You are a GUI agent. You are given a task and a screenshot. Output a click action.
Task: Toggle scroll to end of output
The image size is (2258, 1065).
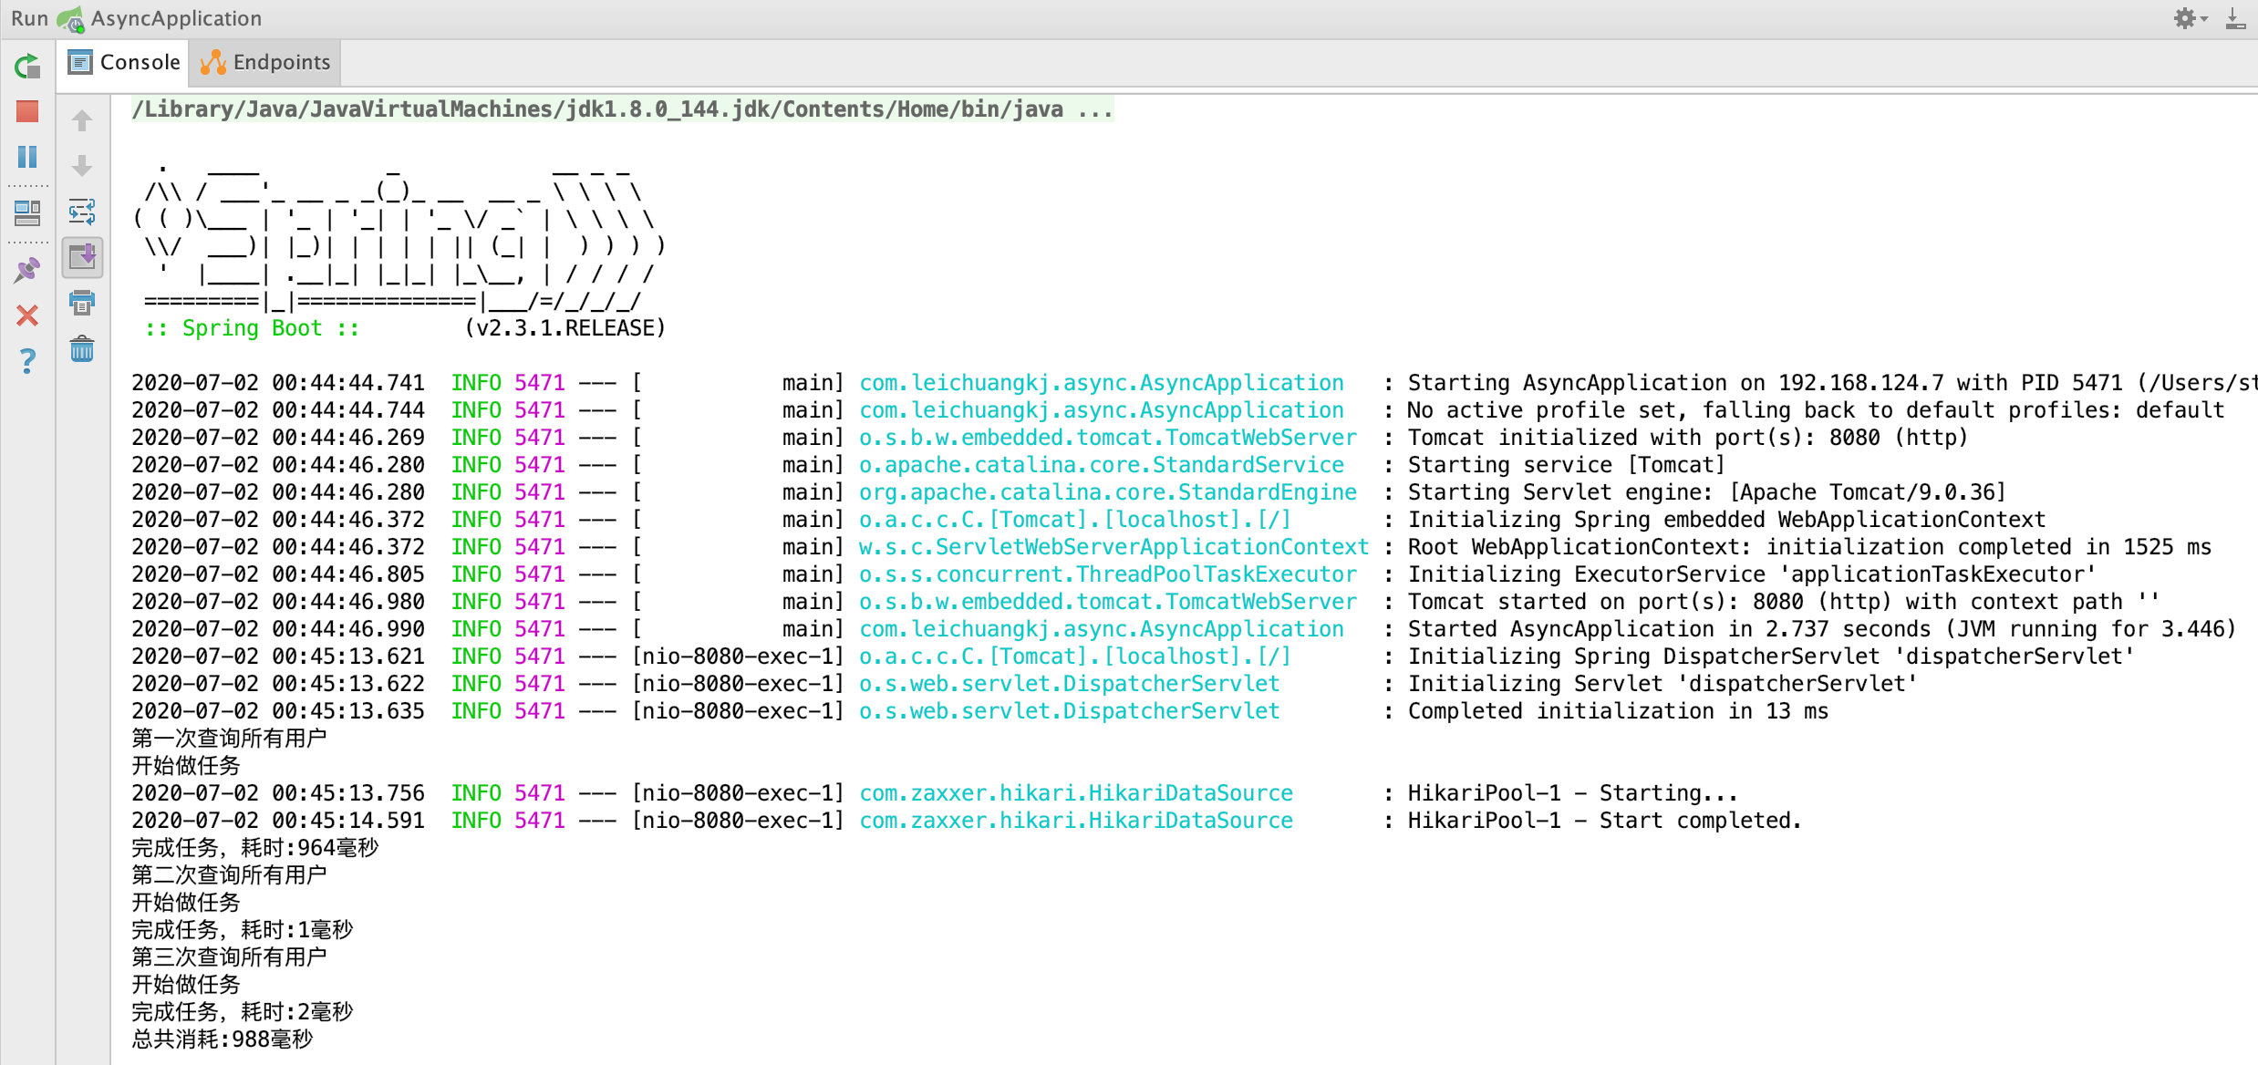pos(82,257)
